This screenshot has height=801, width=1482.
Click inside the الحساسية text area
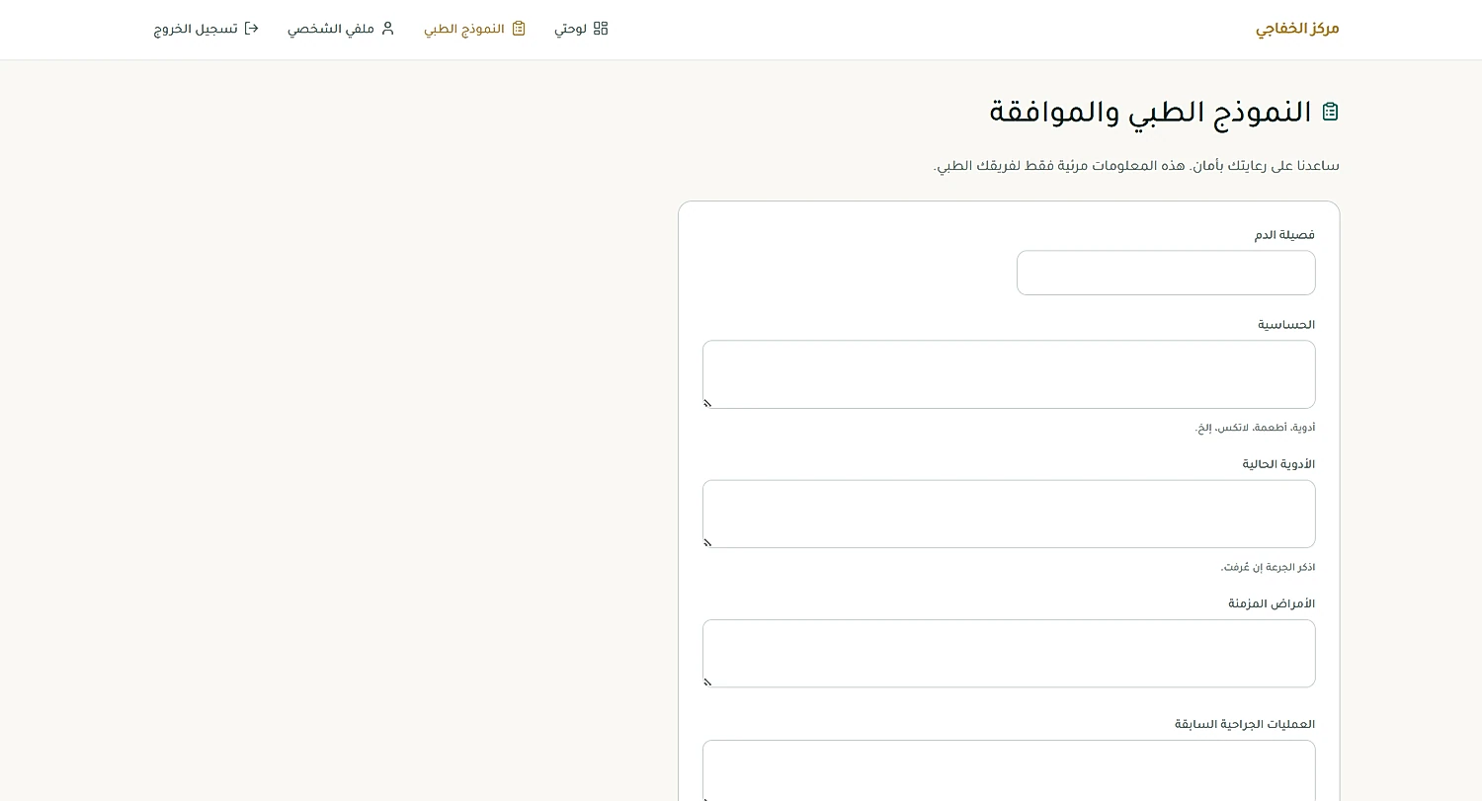1009,374
